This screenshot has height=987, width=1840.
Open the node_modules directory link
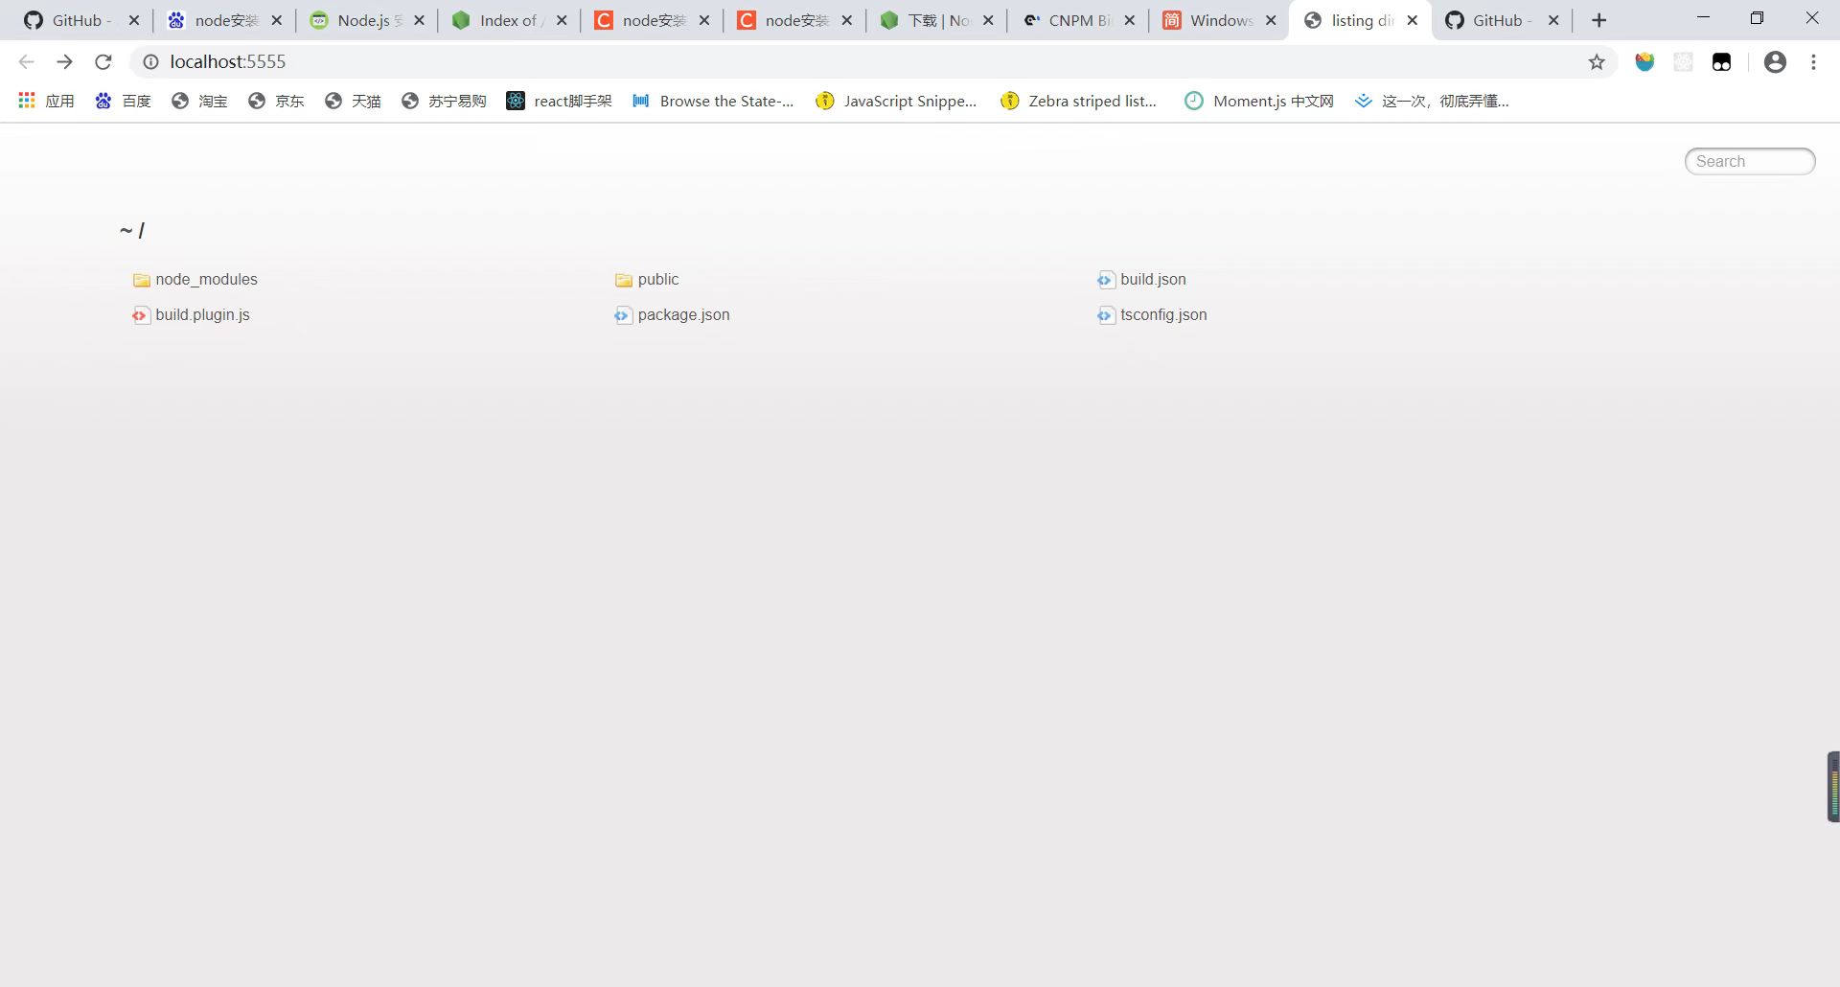(206, 280)
